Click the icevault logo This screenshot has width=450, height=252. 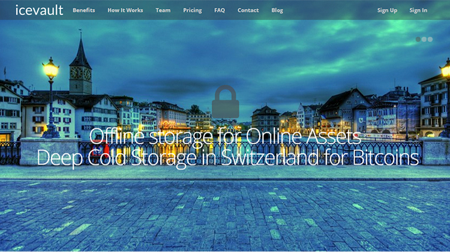click(x=35, y=10)
